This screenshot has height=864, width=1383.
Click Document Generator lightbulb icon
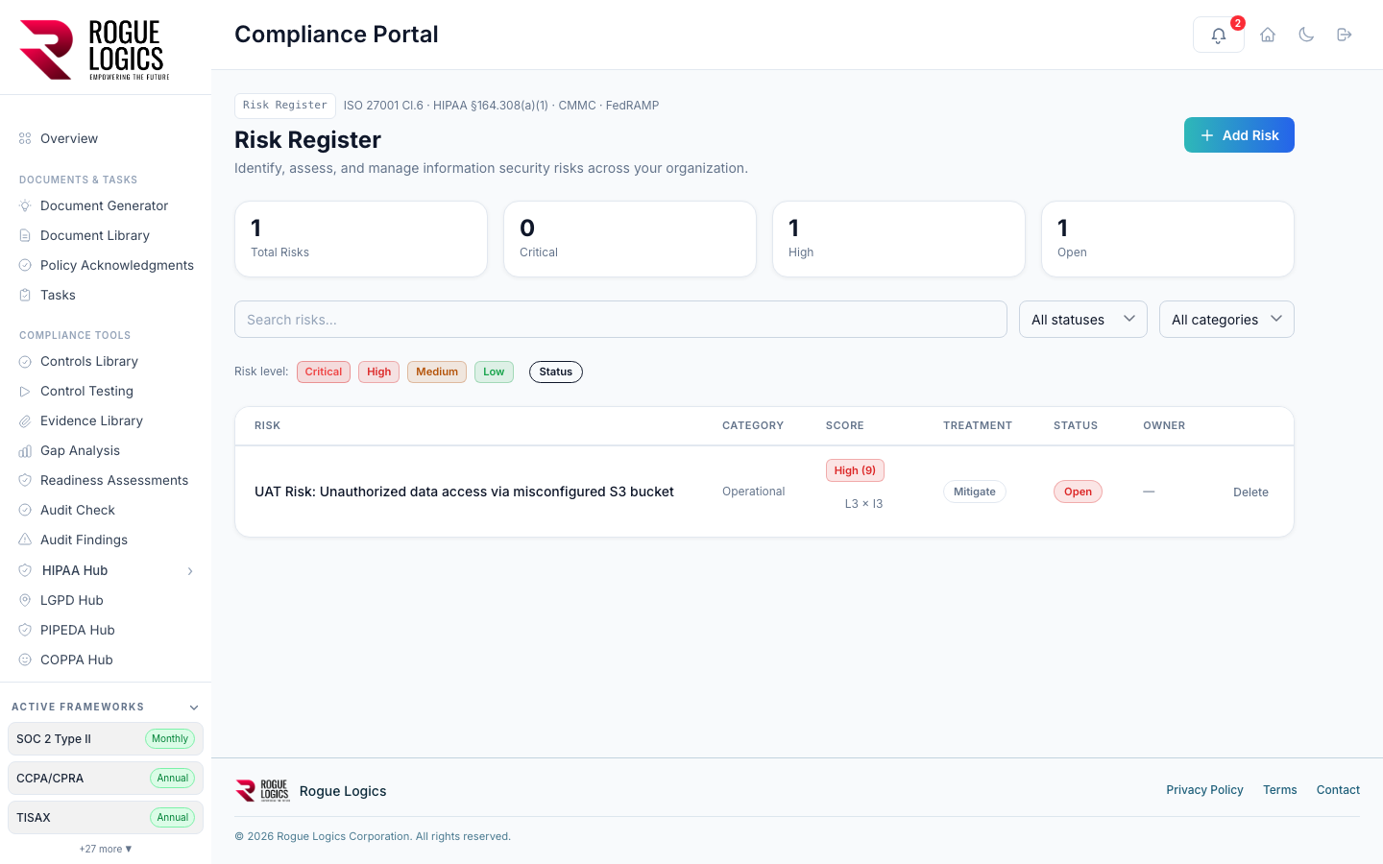tap(25, 205)
